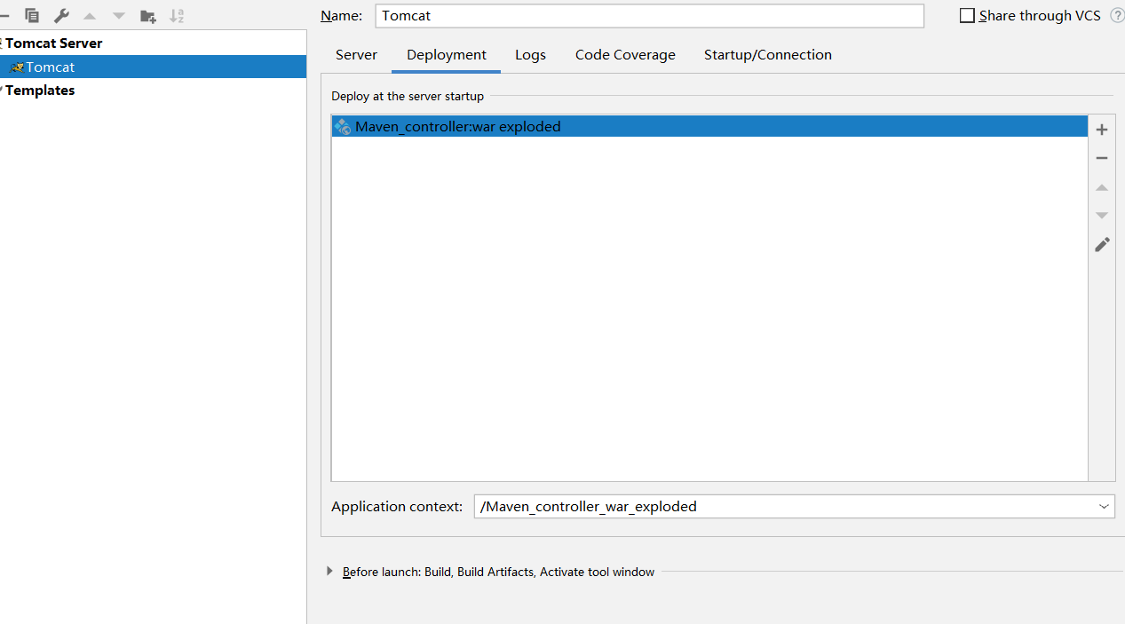Move configuration up in left toolbar
The image size is (1125, 624).
coord(90,16)
